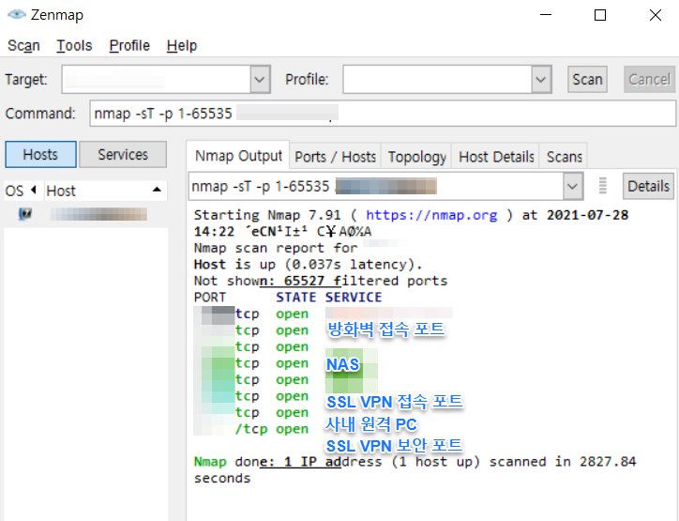Image resolution: width=679 pixels, height=521 pixels.
Task: Select the Hosts toggle button
Action: [x=40, y=154]
